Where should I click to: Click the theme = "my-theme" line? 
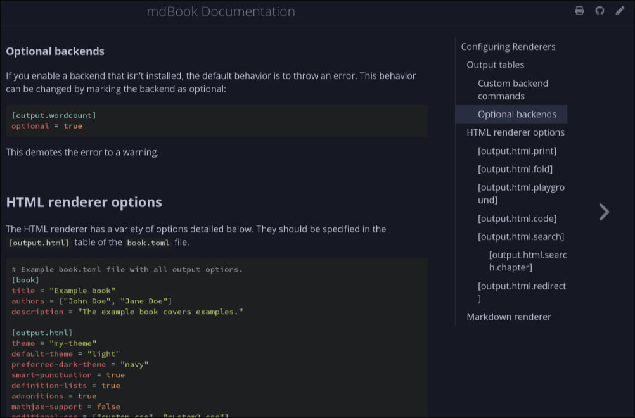pyautogui.click(x=54, y=343)
